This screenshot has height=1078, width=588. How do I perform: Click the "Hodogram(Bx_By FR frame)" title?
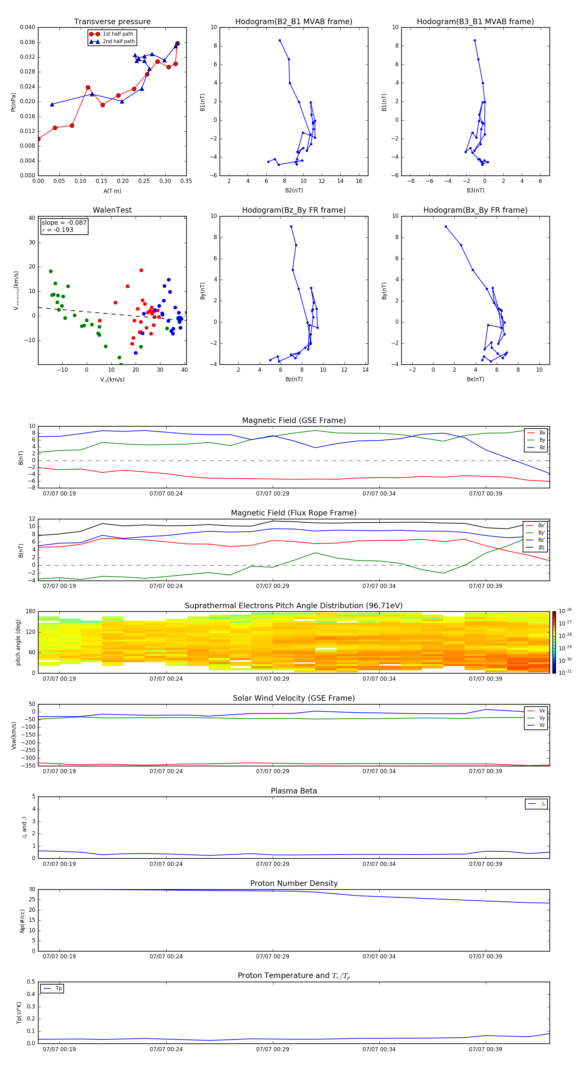coord(475,210)
